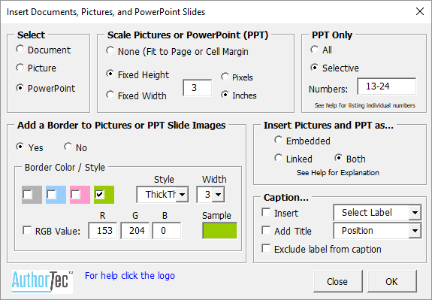Check the Add Title checkbox
This screenshot has height=300, width=432.
click(266, 231)
